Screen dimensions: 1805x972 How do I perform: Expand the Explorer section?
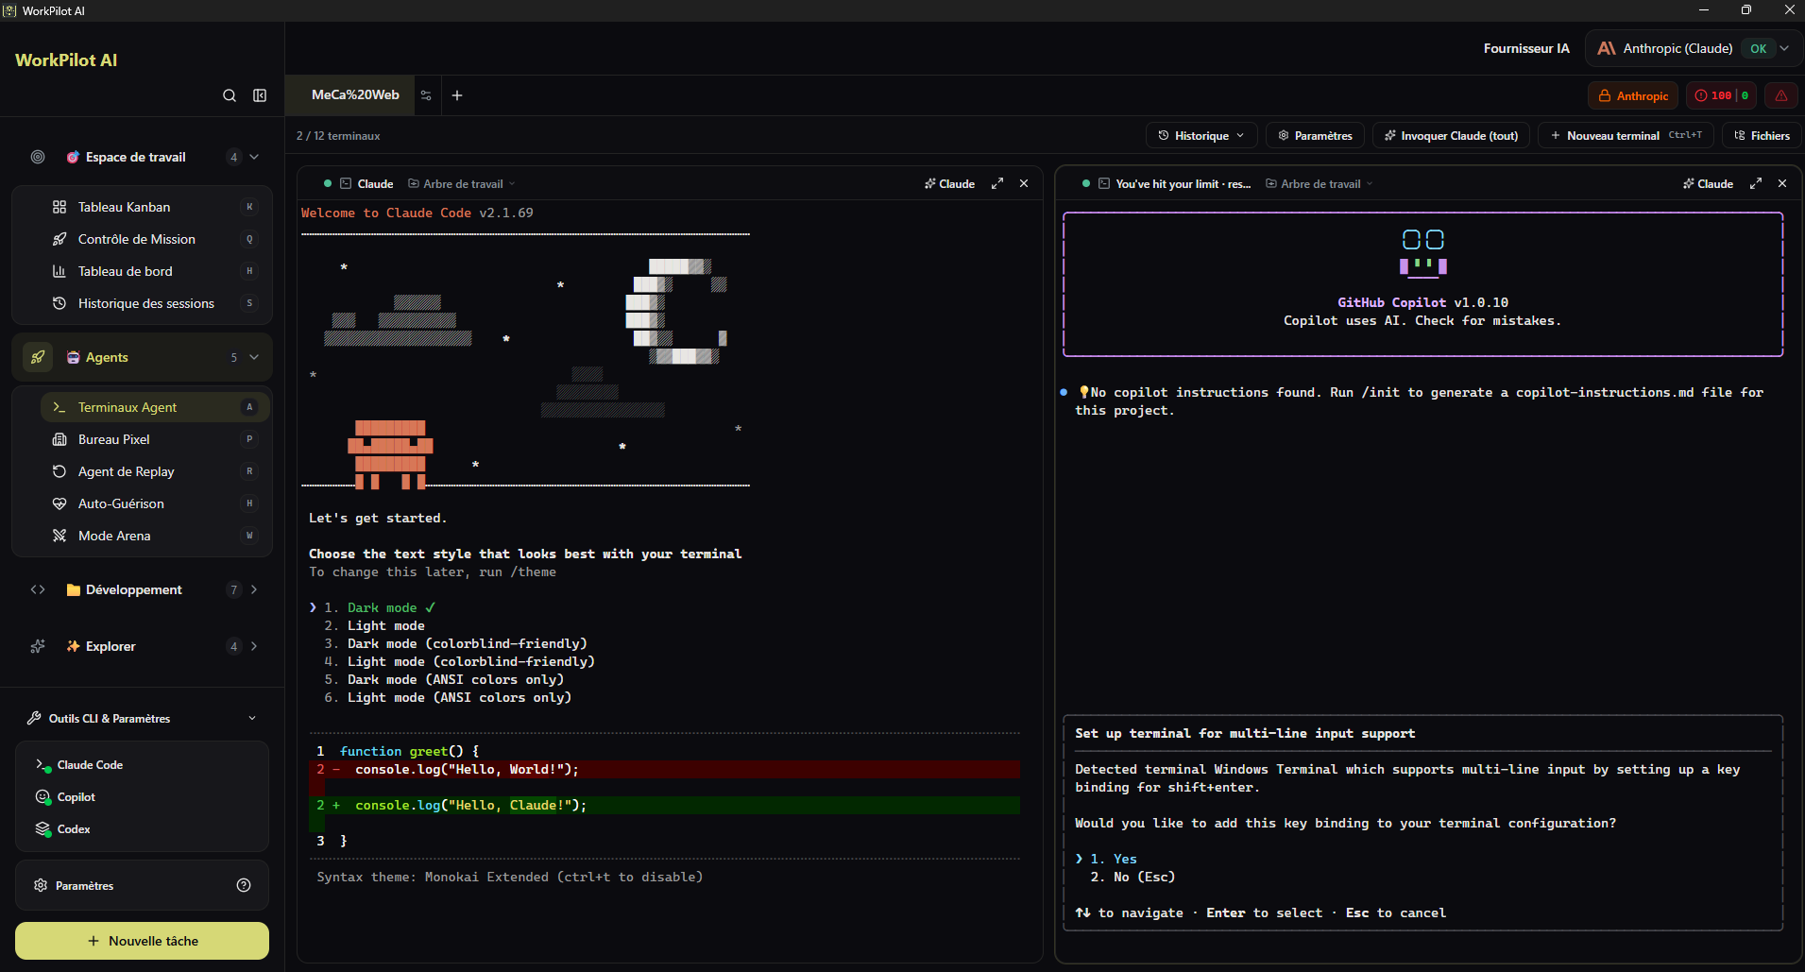click(x=254, y=646)
